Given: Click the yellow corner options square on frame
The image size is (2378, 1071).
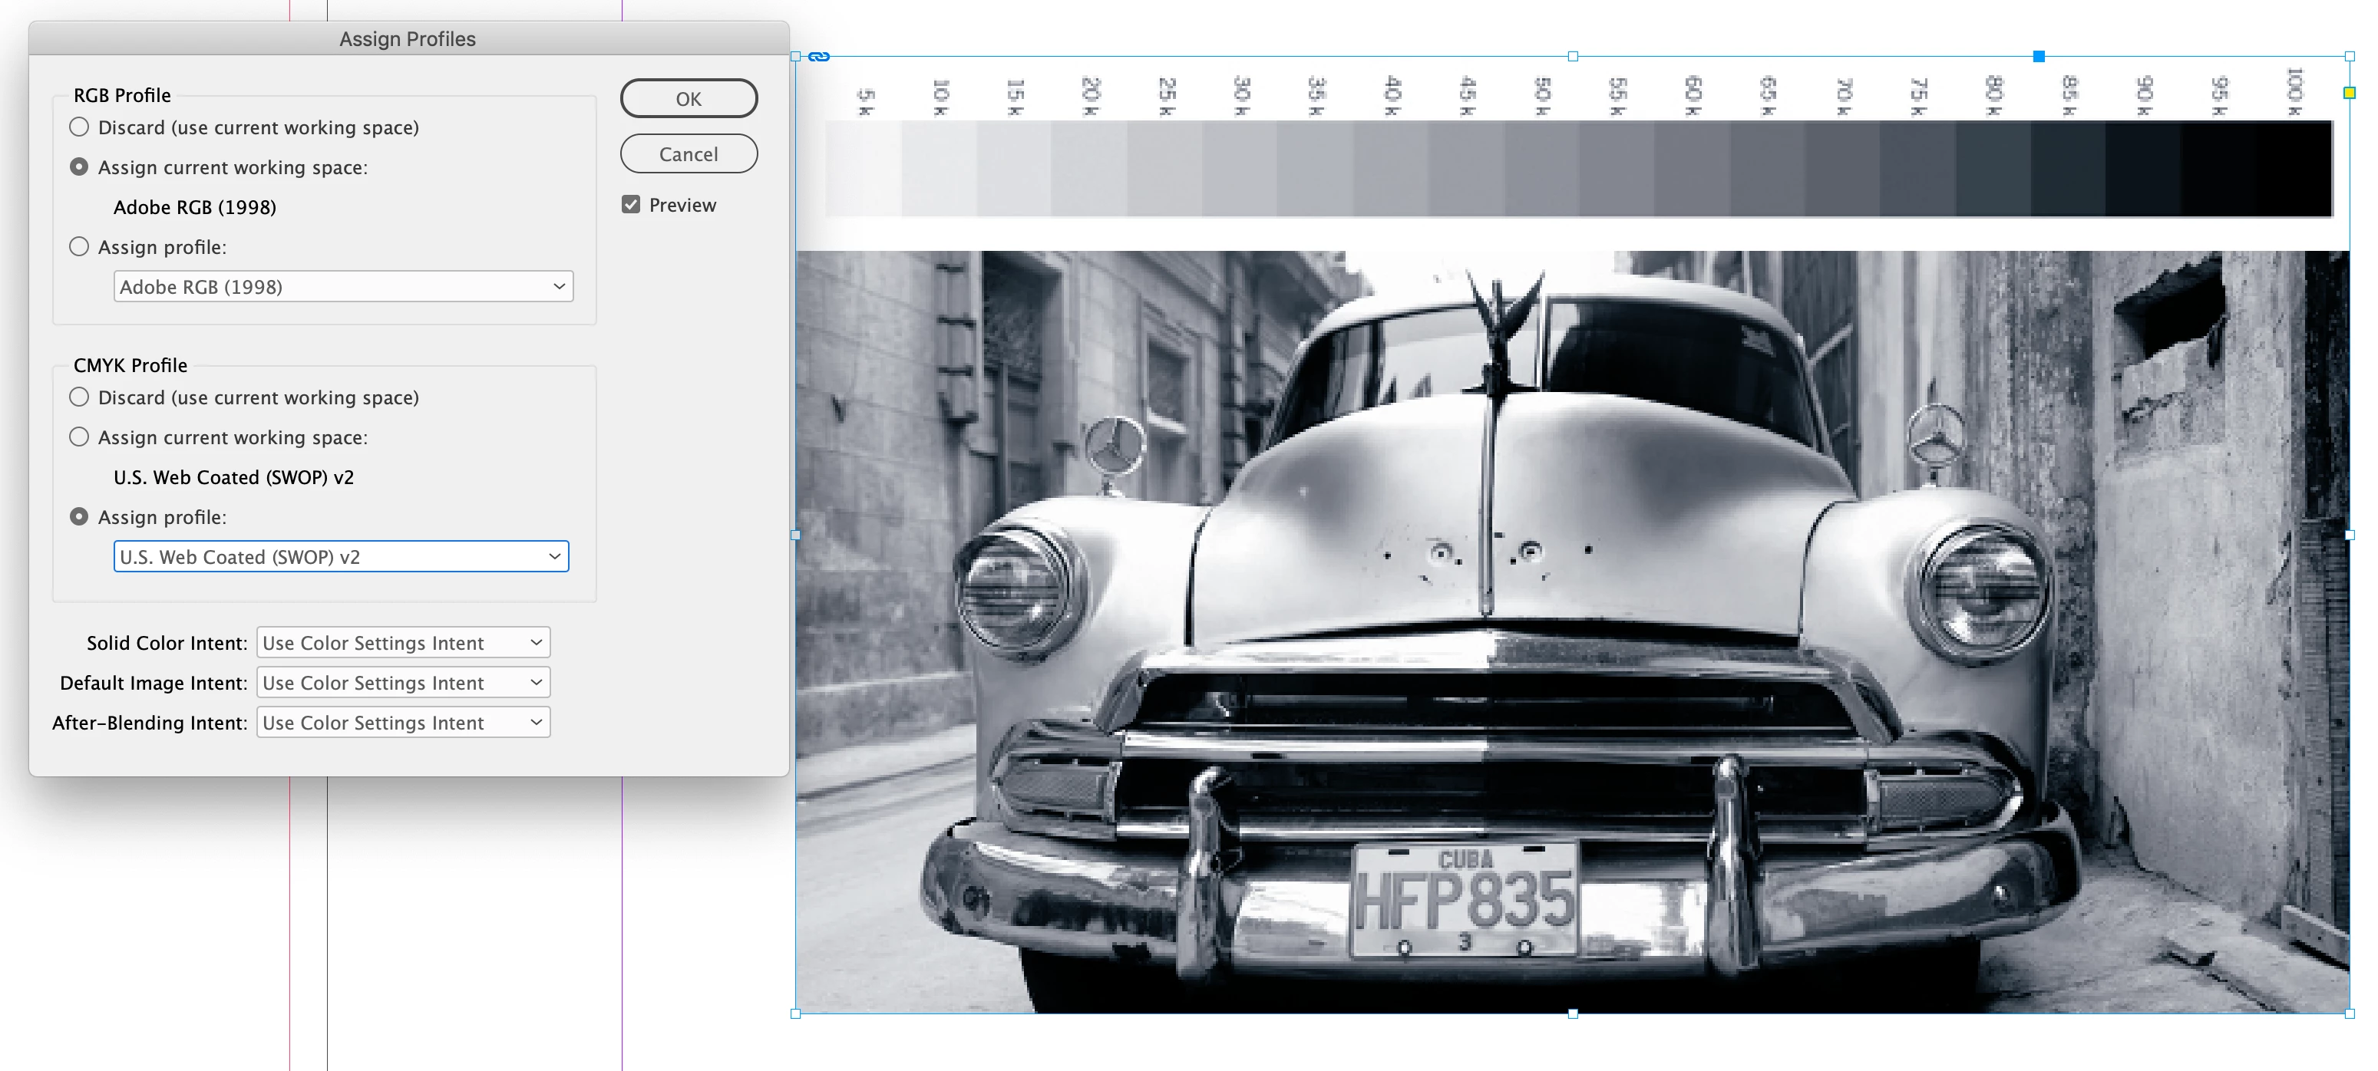Looking at the screenshot, I should click(2350, 92).
